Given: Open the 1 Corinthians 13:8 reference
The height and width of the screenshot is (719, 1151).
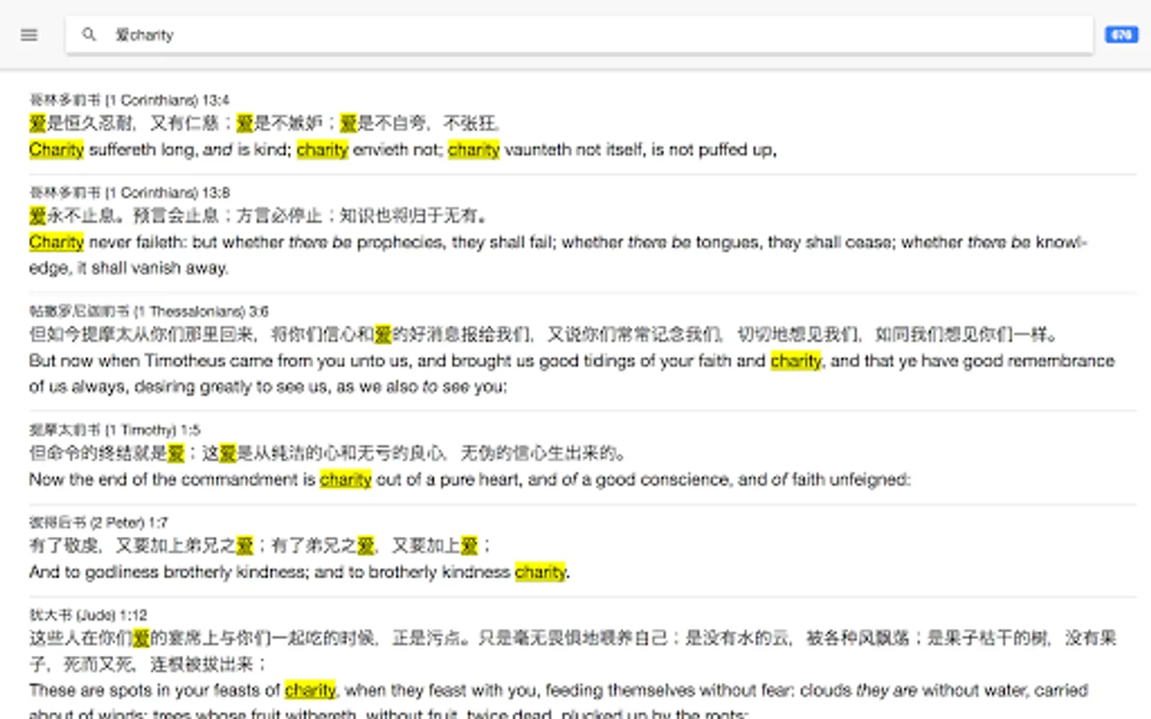Looking at the screenshot, I should (x=129, y=193).
